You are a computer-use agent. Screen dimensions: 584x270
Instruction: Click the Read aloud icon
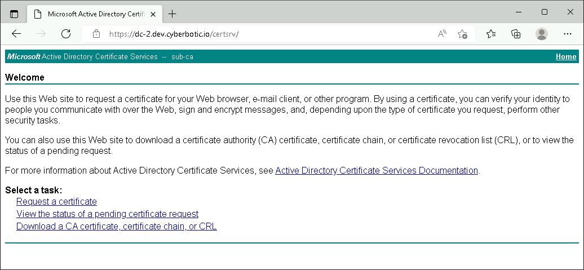tap(442, 34)
